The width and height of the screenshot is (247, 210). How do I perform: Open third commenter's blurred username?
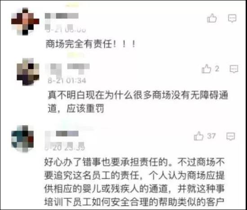point(62,134)
